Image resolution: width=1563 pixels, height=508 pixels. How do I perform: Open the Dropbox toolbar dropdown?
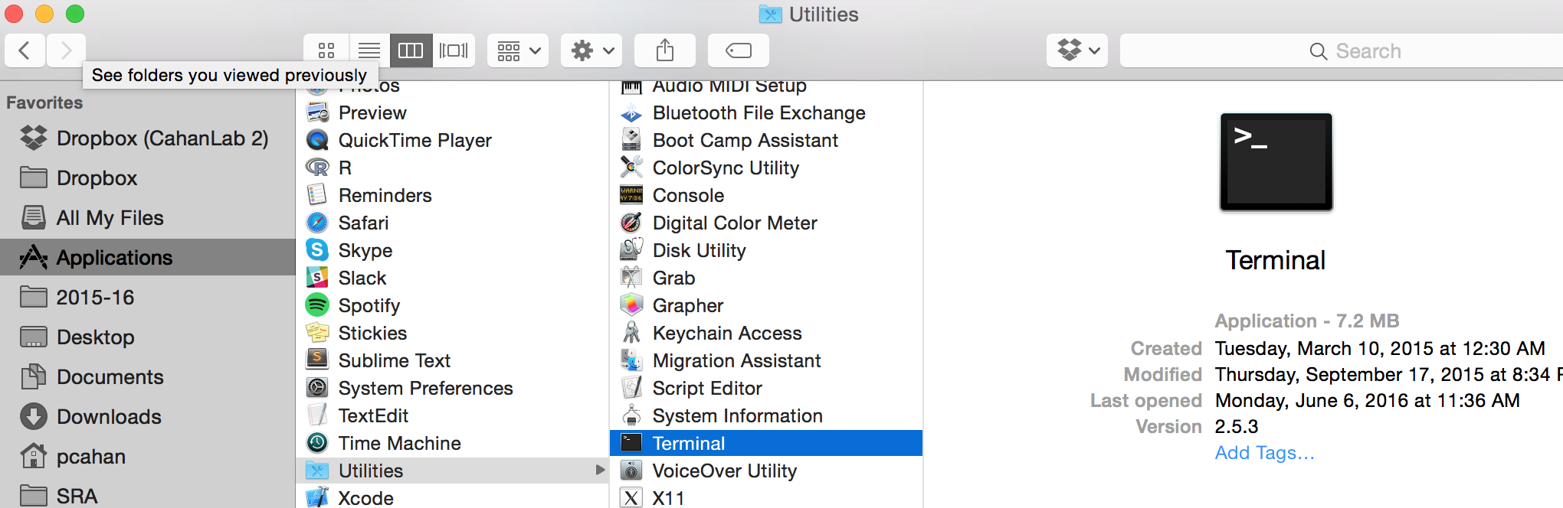click(1077, 50)
